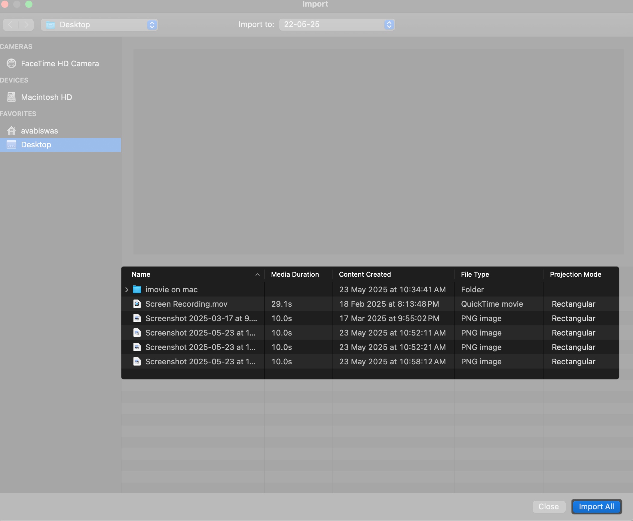
Task: Click the QuickTime icon beside Screen Recording.mov
Action: coord(137,304)
